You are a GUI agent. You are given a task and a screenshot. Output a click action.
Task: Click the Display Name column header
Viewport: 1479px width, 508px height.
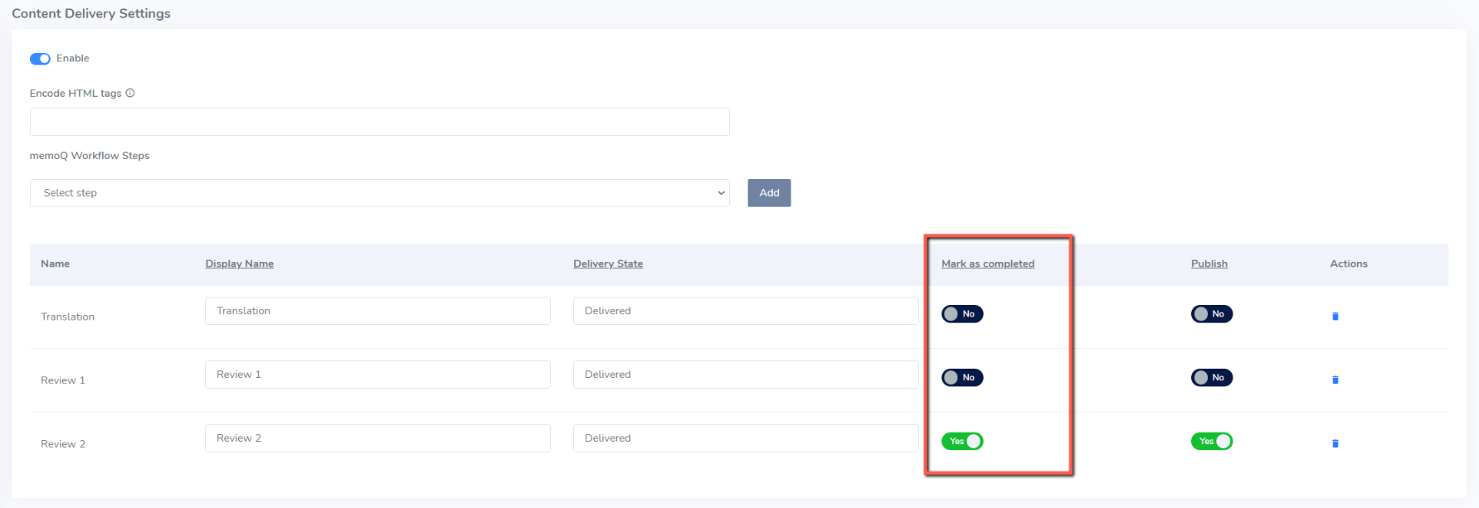pos(240,264)
